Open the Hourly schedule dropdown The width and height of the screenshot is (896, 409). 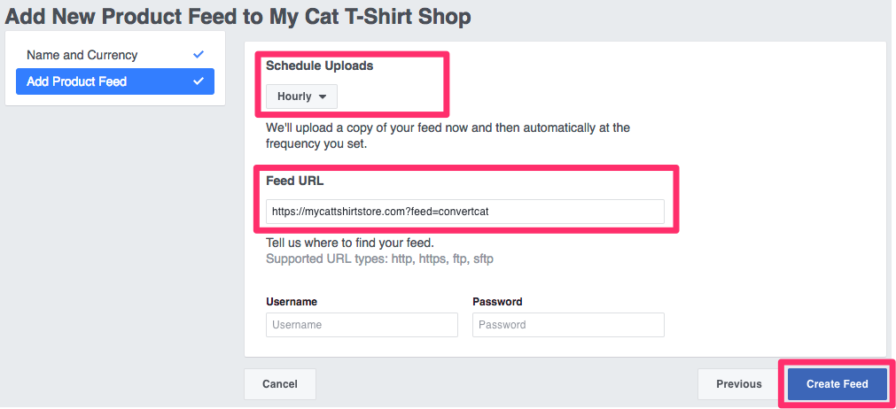click(x=301, y=96)
